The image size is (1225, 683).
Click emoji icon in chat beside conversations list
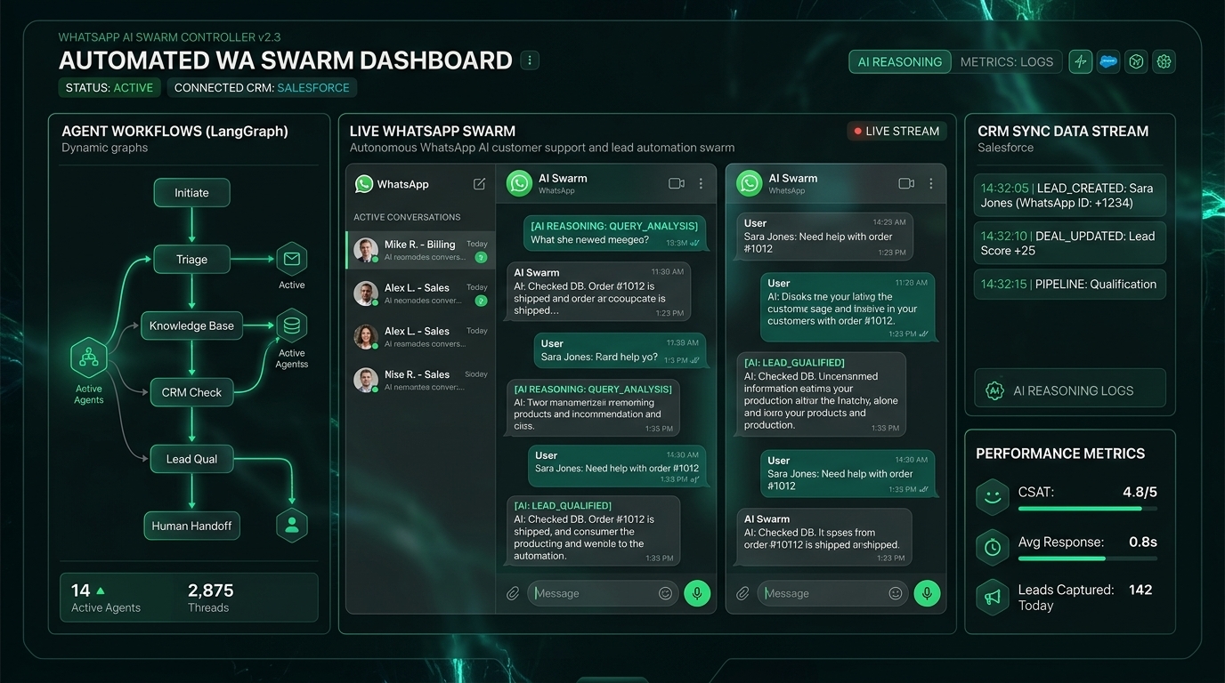(x=665, y=593)
